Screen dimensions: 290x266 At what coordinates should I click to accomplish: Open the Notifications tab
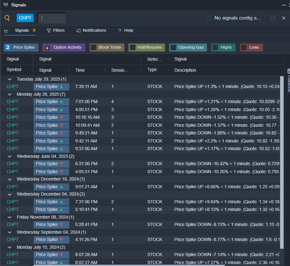click(91, 30)
